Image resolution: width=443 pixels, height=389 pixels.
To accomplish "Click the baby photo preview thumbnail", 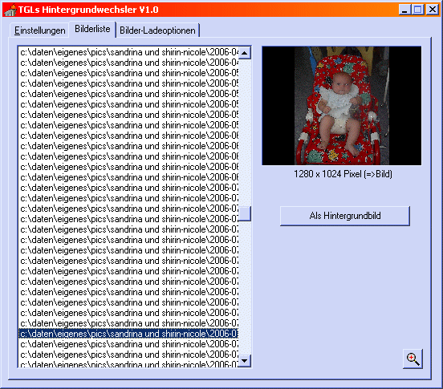I will pos(342,106).
